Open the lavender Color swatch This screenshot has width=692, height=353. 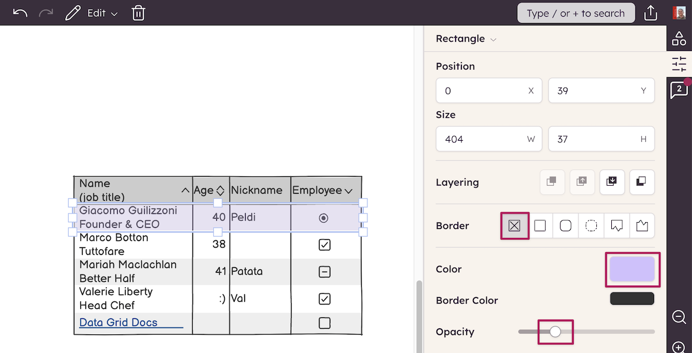coord(632,269)
